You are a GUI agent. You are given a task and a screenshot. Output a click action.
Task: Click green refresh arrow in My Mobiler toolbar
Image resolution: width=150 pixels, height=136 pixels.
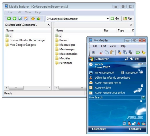[x=138, y=52]
